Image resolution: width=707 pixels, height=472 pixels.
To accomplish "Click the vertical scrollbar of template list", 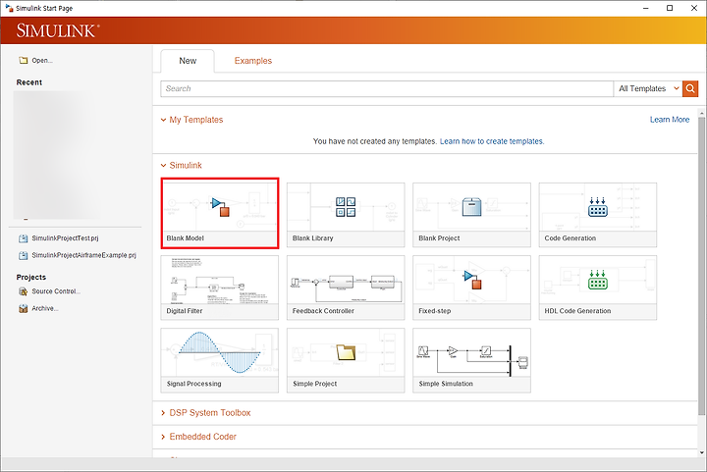I will point(701,266).
